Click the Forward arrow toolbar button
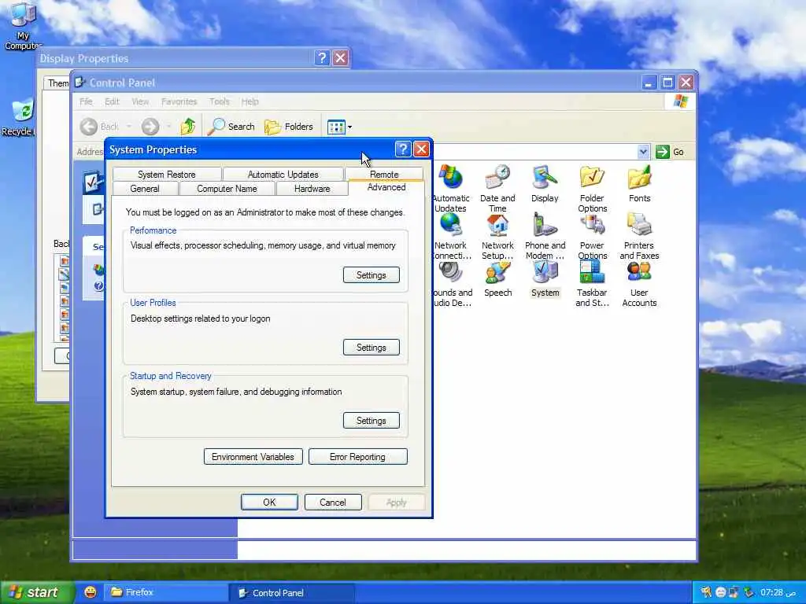 (x=150, y=127)
